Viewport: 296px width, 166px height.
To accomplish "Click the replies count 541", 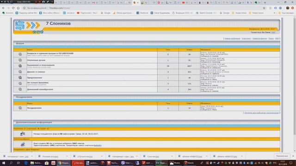I will pos(189,72).
